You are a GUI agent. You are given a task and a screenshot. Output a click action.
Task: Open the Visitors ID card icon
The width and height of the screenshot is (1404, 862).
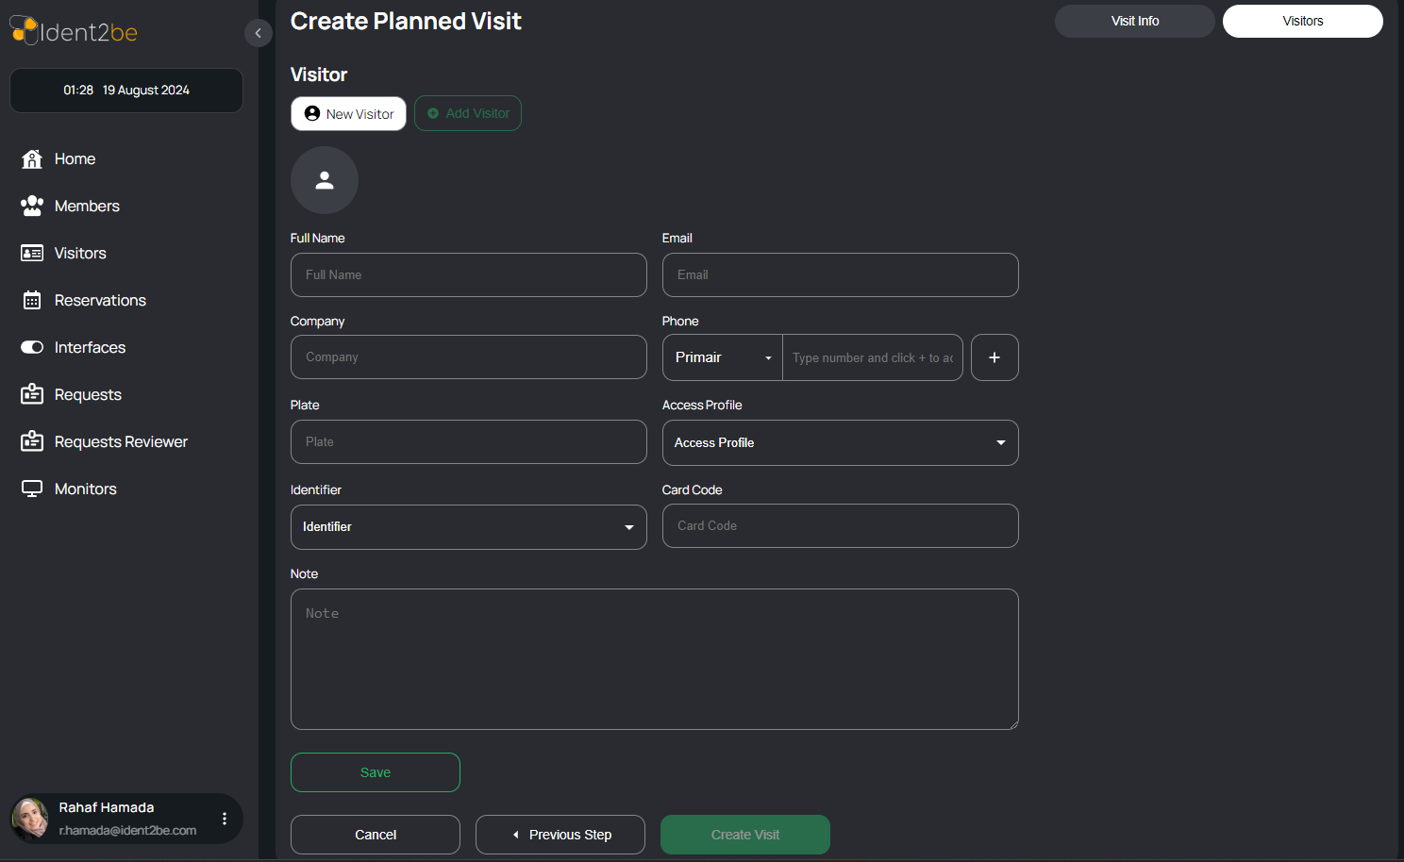pyautogui.click(x=32, y=253)
